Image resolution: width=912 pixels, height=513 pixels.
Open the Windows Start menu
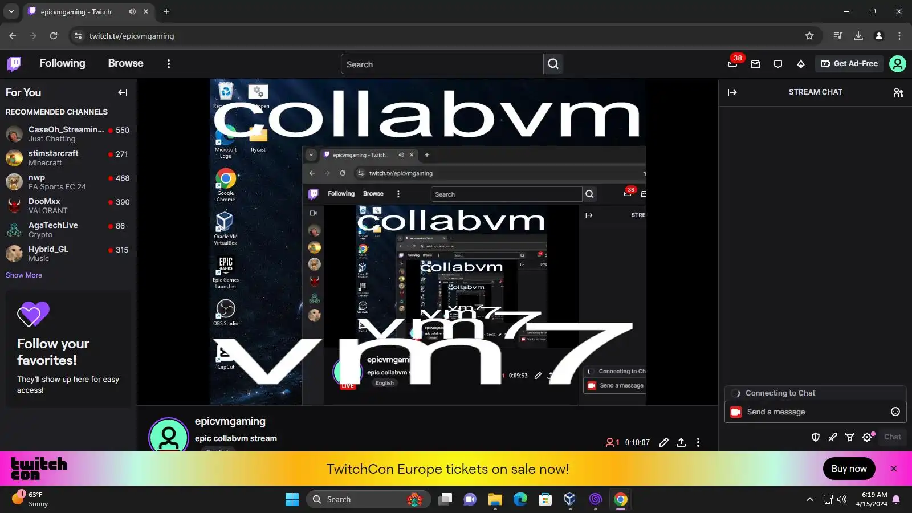pyautogui.click(x=292, y=499)
